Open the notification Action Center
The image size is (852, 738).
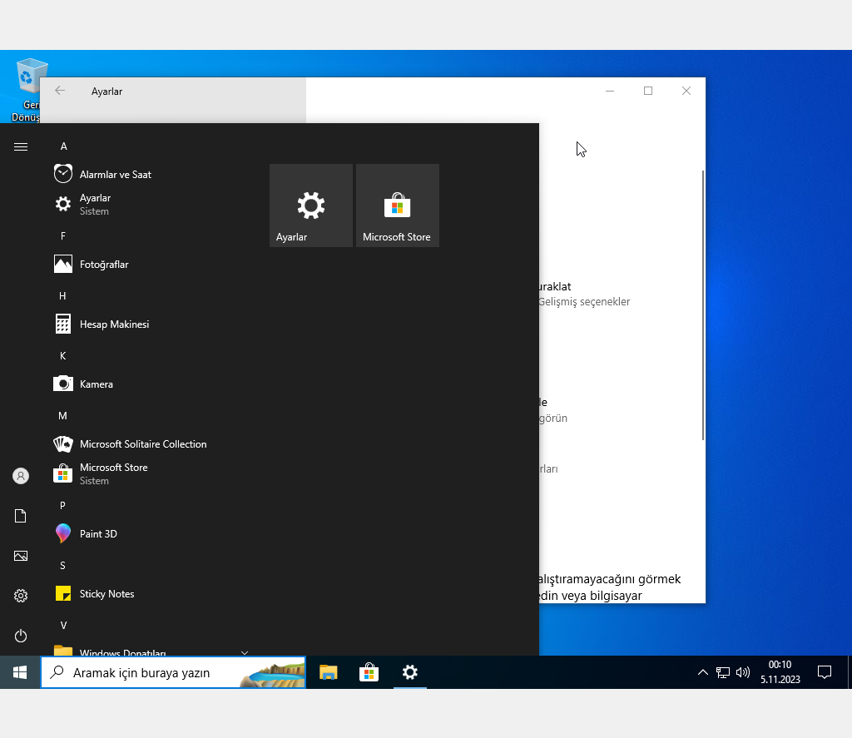[x=825, y=672]
